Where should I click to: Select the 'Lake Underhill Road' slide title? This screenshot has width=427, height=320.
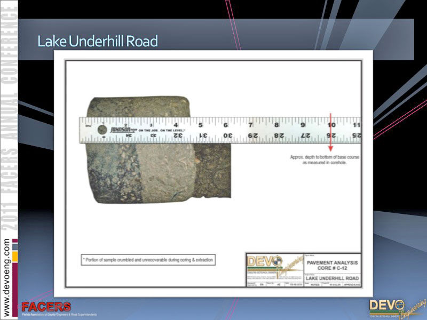(x=98, y=41)
